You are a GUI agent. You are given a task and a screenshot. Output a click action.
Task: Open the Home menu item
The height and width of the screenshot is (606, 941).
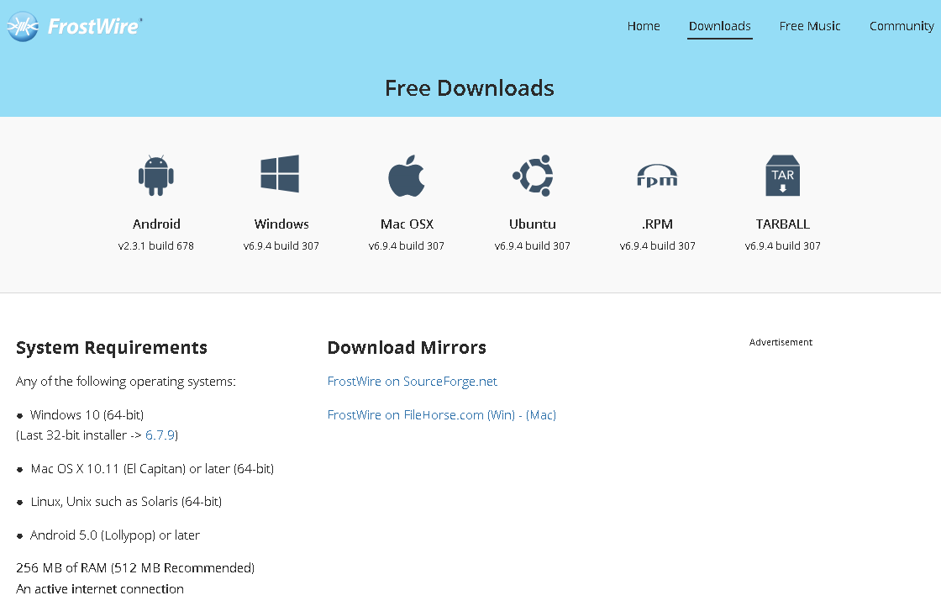(644, 26)
